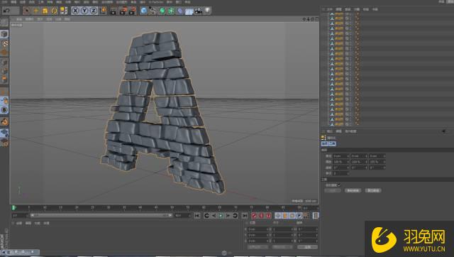Open the viewport View menu

[19, 19]
